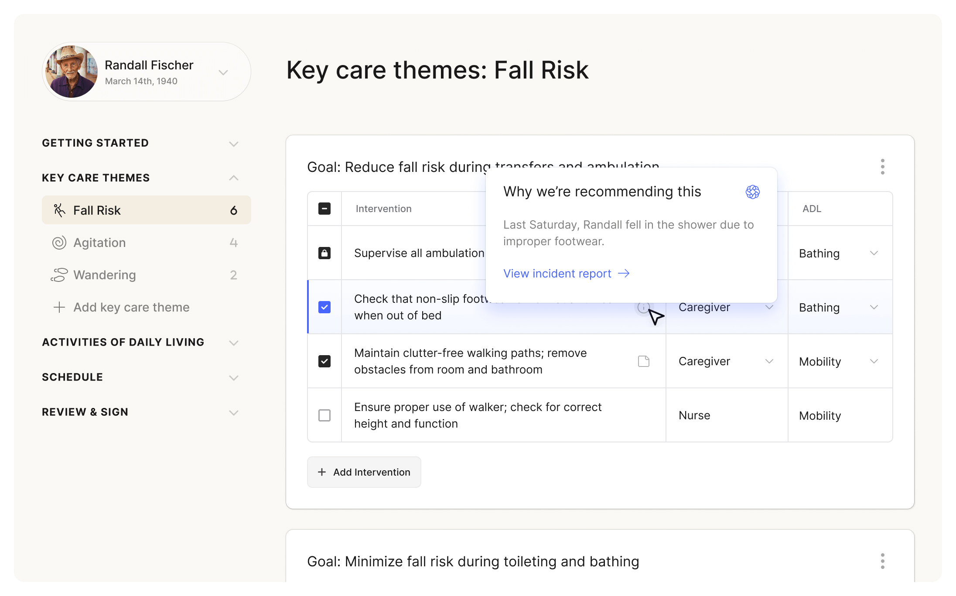Screen dimensions: 956x596
Task: Click the Fall Risk falling-person icon
Action: (59, 210)
